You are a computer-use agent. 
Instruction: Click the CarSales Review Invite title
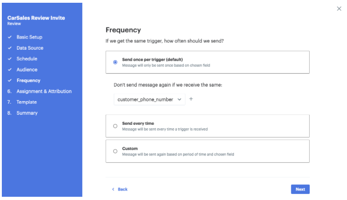pos(36,18)
